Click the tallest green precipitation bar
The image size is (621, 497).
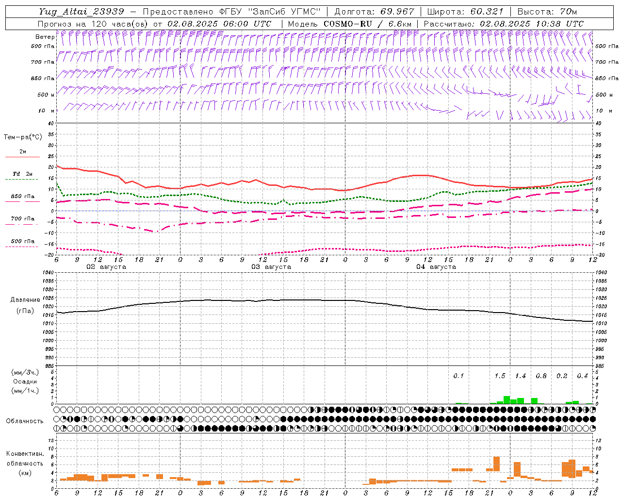tap(507, 400)
